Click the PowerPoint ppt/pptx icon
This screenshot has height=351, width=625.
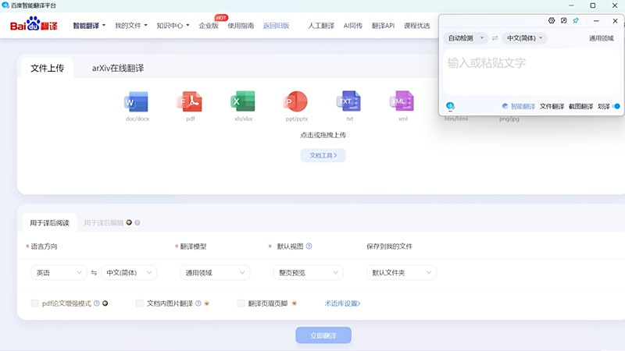click(296, 101)
